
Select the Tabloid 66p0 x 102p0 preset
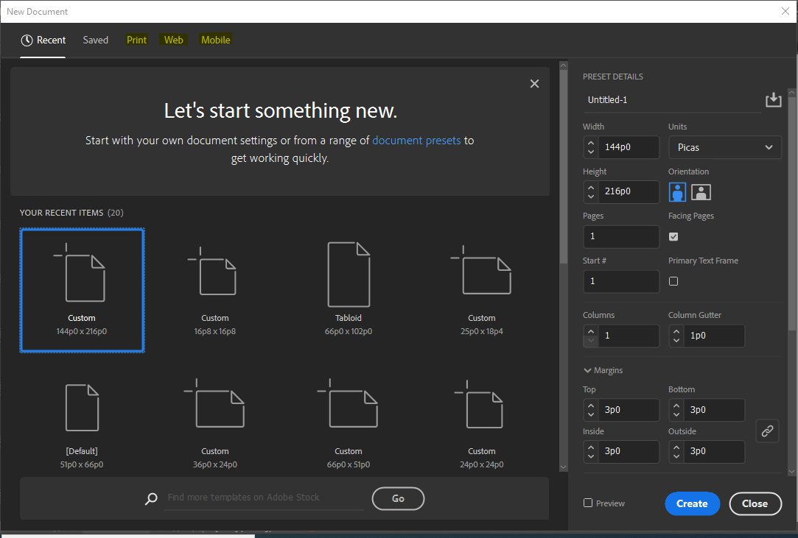pyautogui.click(x=349, y=287)
